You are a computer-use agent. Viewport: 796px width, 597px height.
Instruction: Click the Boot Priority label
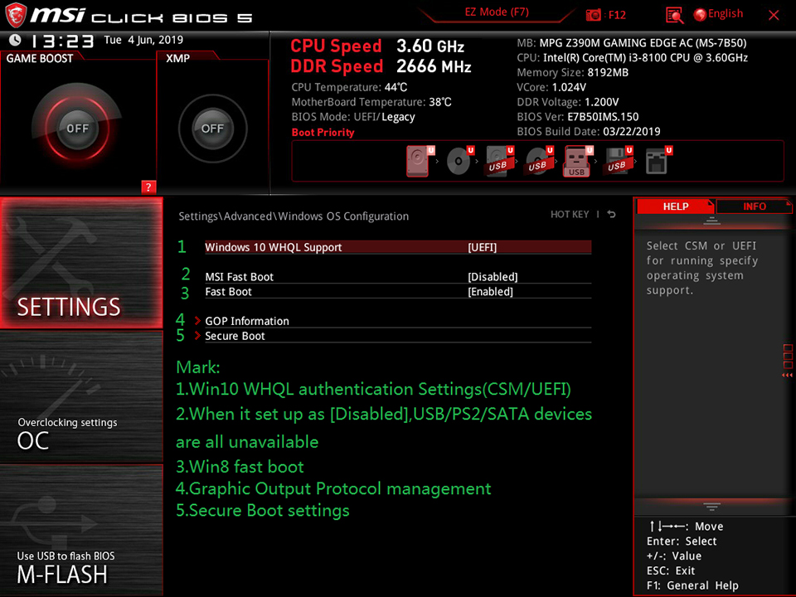point(323,133)
